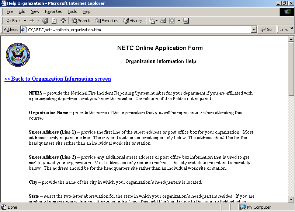
Task: Open the Favorites toolbar button
Action: [x=107, y=21]
